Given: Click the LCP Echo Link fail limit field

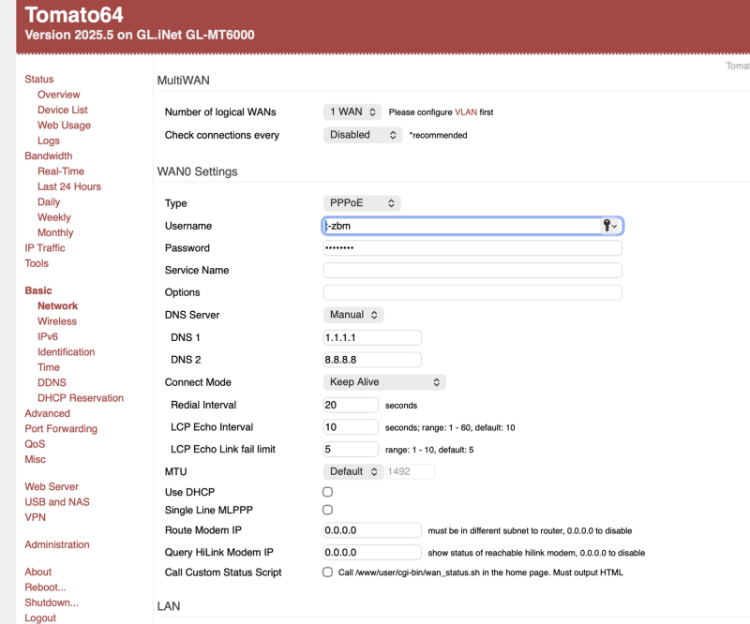Looking at the screenshot, I should pyautogui.click(x=351, y=449).
